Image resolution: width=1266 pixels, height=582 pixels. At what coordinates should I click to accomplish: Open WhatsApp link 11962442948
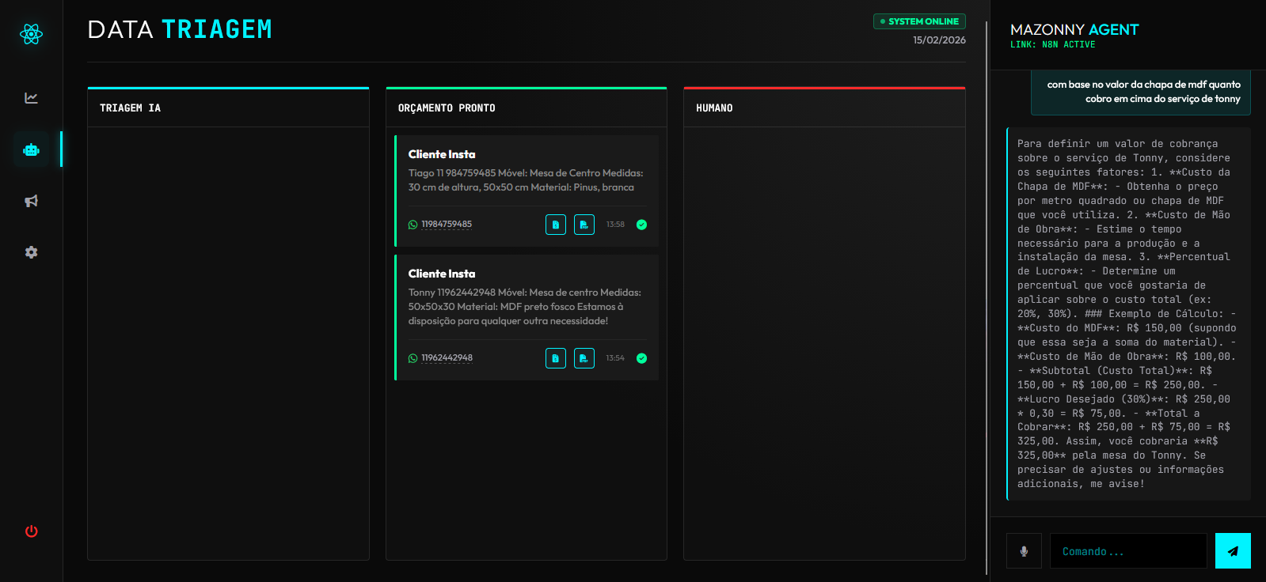[x=447, y=358]
